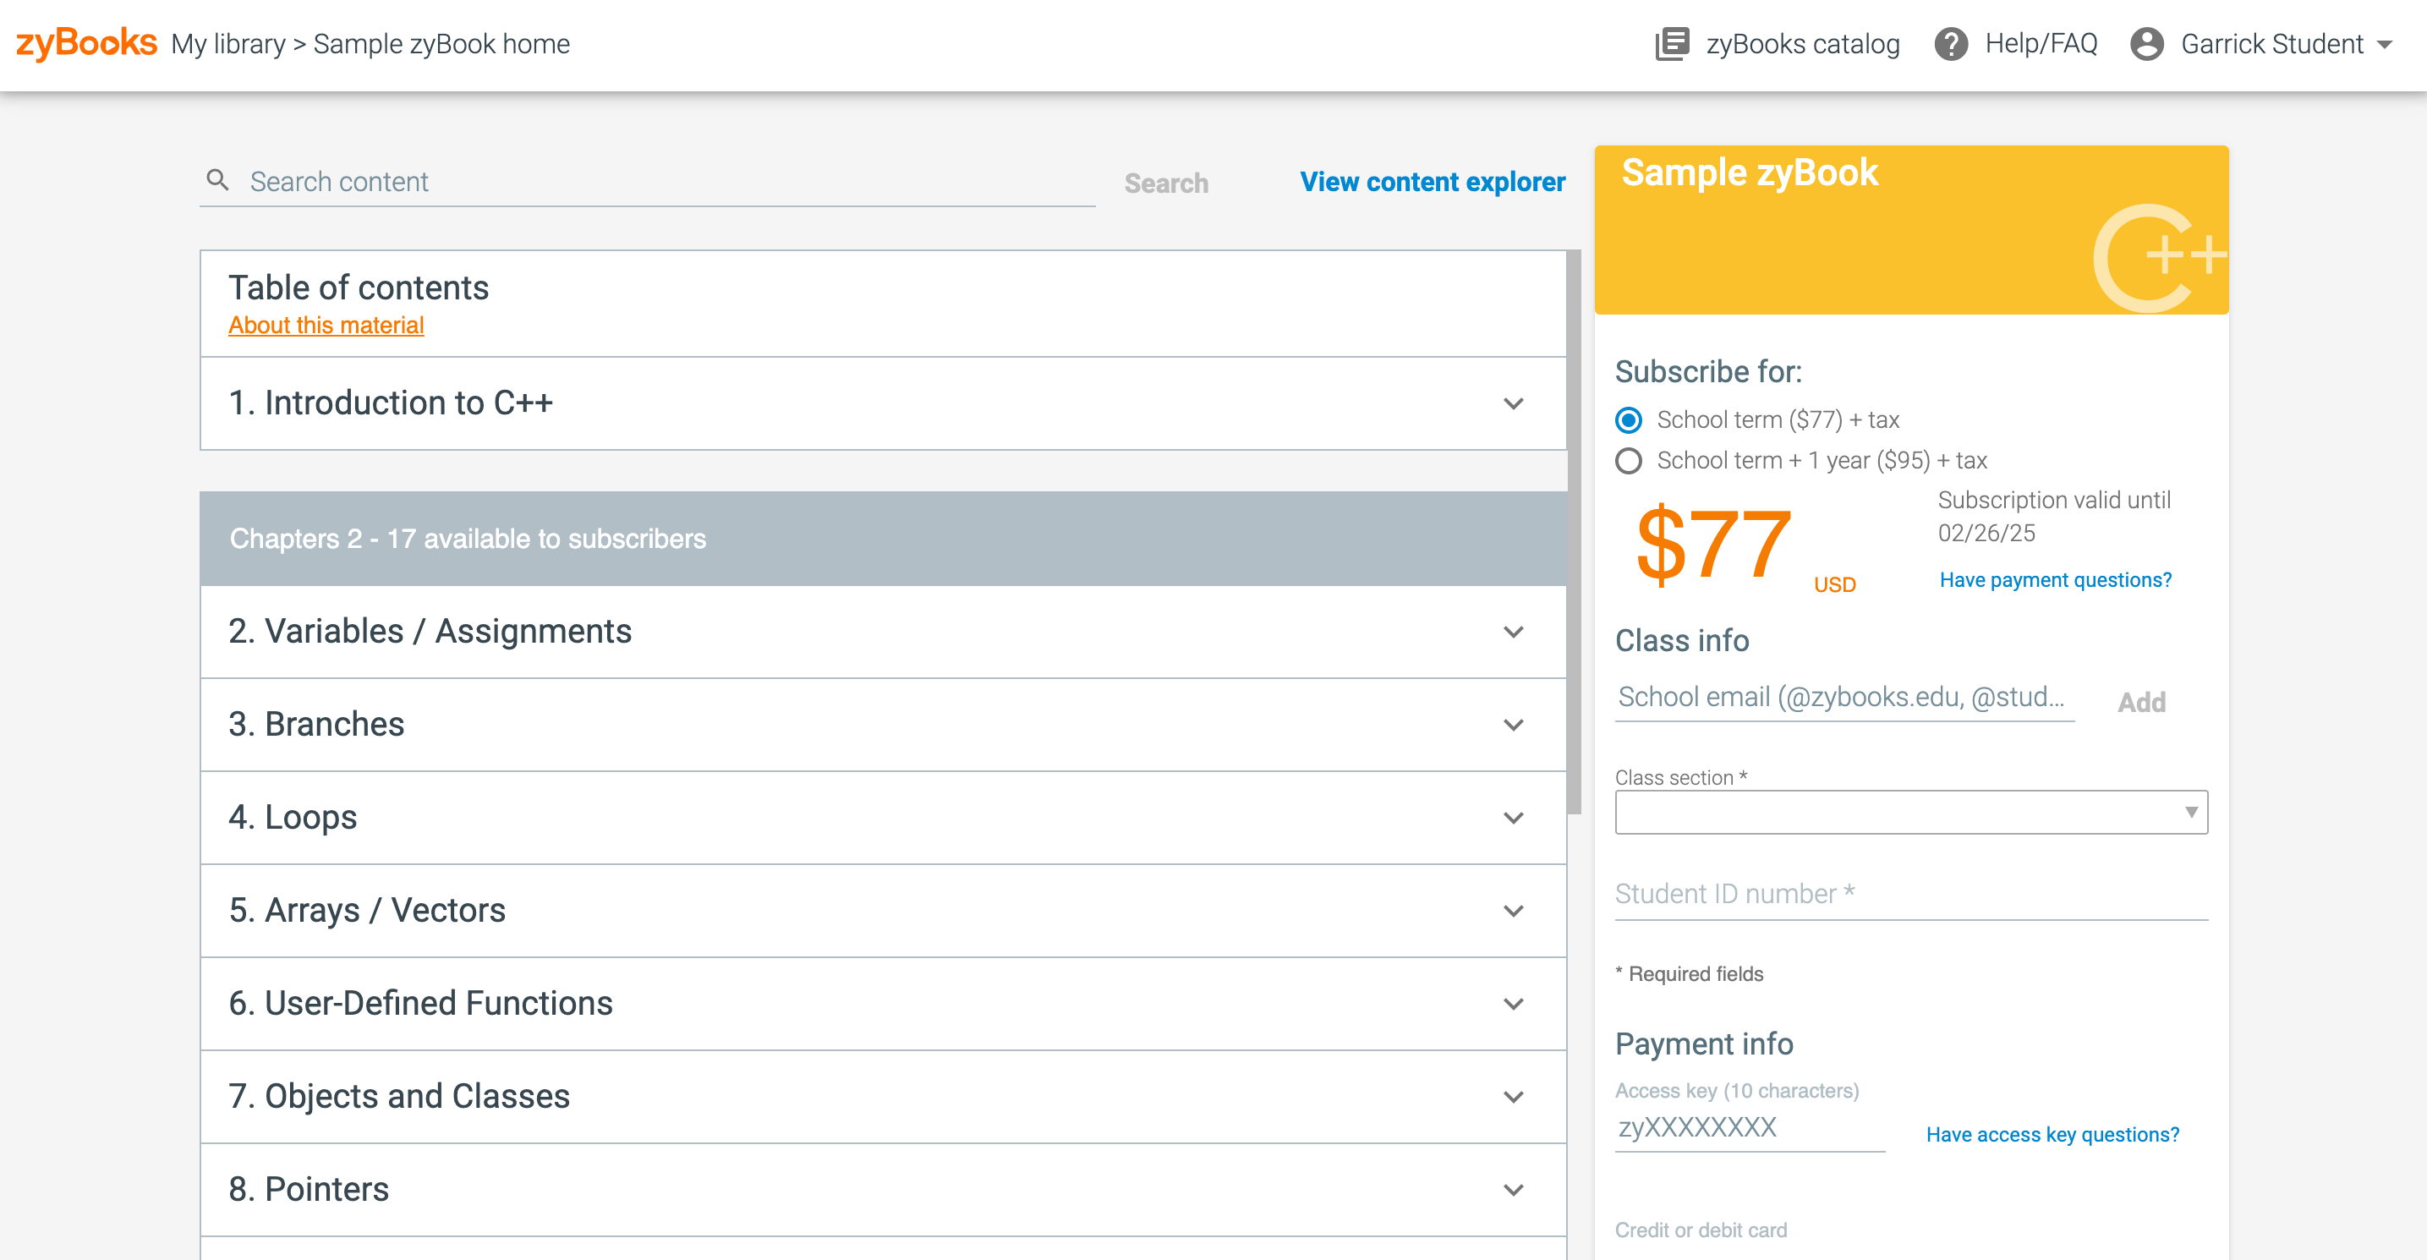The height and width of the screenshot is (1260, 2427).
Task: Click Add next to school email field
Action: (x=2143, y=702)
